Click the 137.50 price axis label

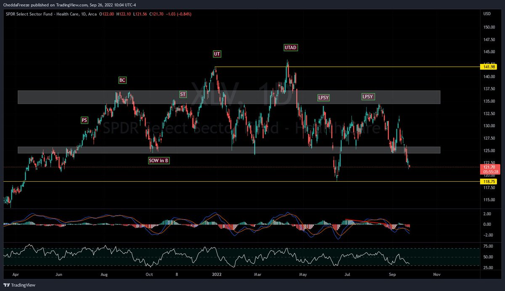tap(489, 89)
